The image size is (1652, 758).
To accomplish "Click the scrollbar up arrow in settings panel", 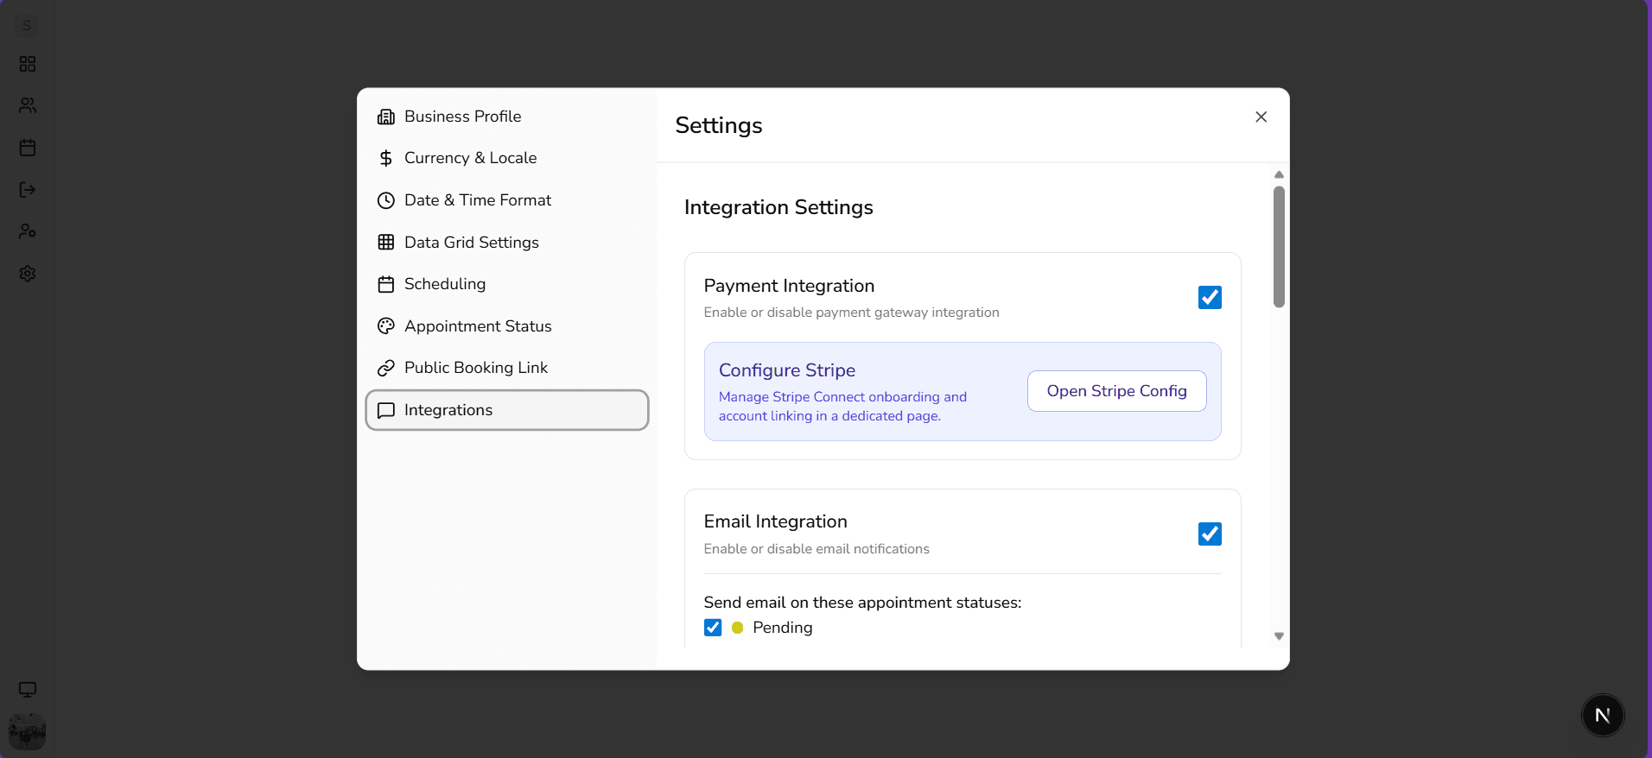I will [x=1279, y=175].
